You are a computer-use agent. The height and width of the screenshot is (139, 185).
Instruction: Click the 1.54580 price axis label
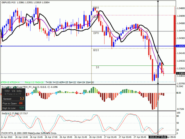tap(181, 23)
